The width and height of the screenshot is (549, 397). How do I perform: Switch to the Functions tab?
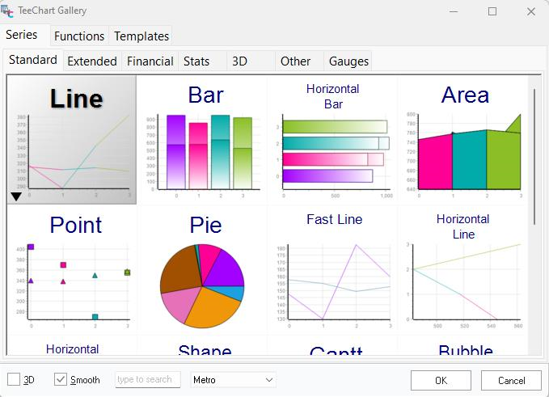[x=78, y=36]
